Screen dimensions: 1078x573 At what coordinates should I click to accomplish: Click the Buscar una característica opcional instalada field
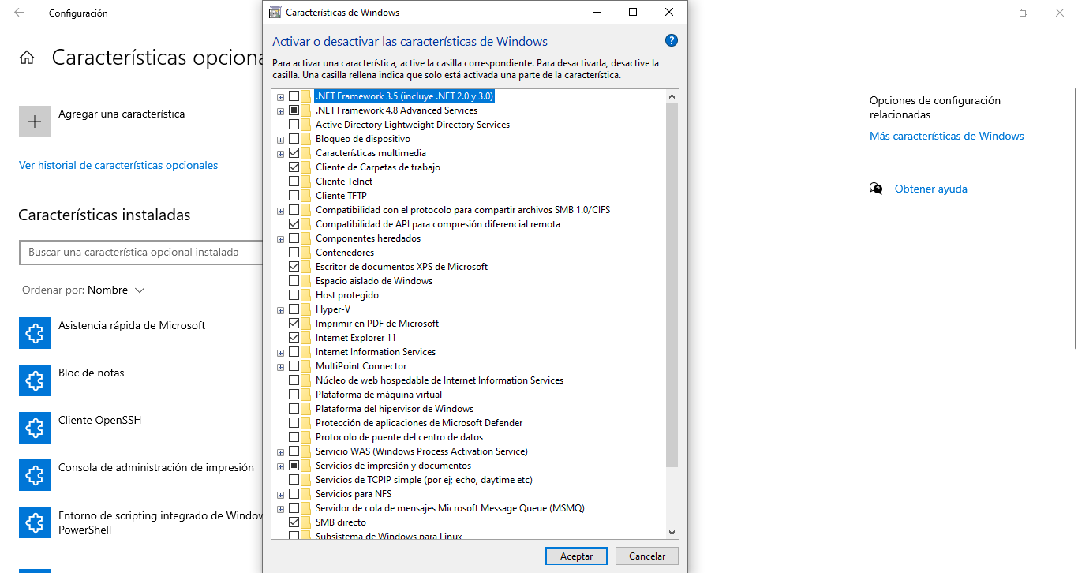(x=140, y=253)
